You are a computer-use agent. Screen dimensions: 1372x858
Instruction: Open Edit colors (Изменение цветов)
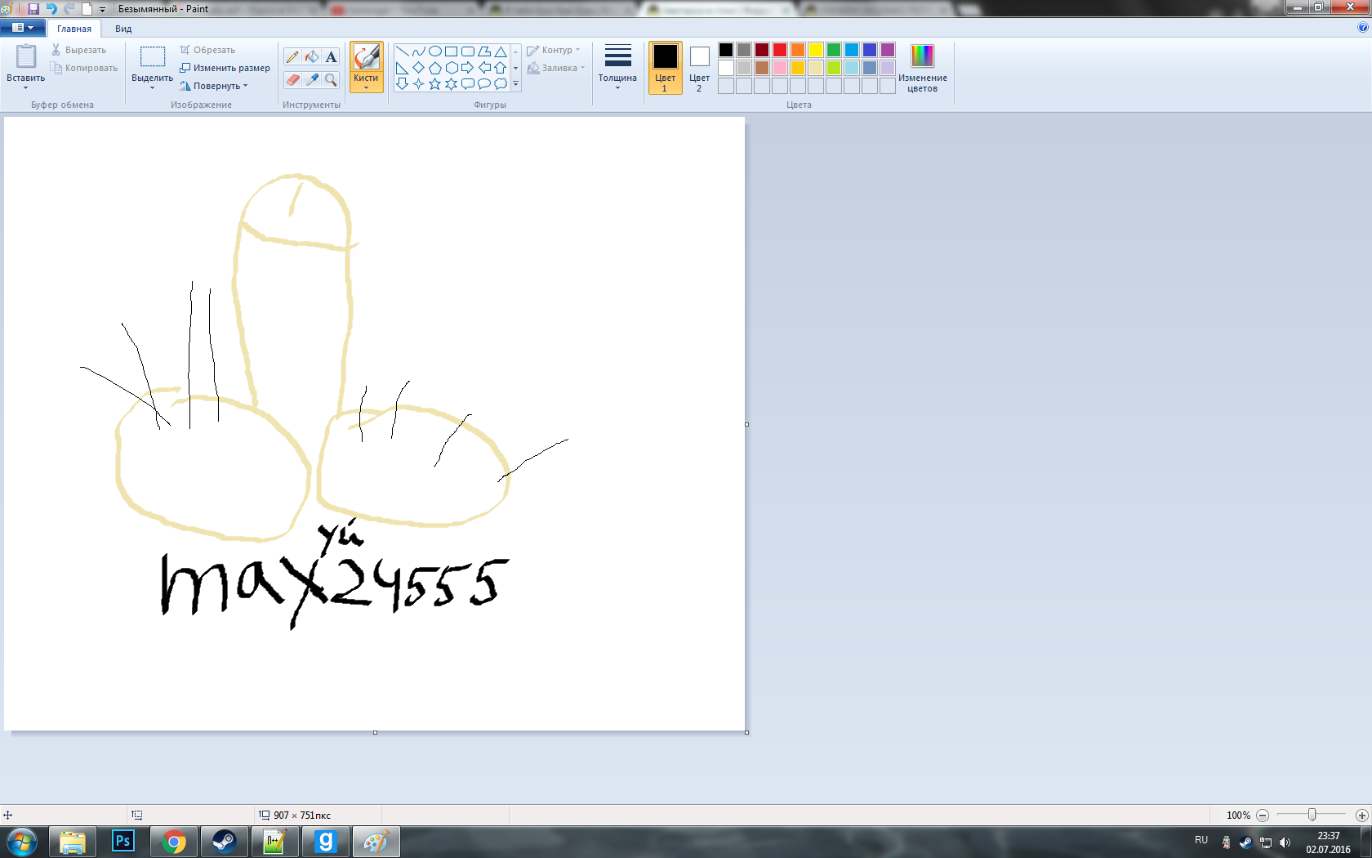click(x=923, y=68)
